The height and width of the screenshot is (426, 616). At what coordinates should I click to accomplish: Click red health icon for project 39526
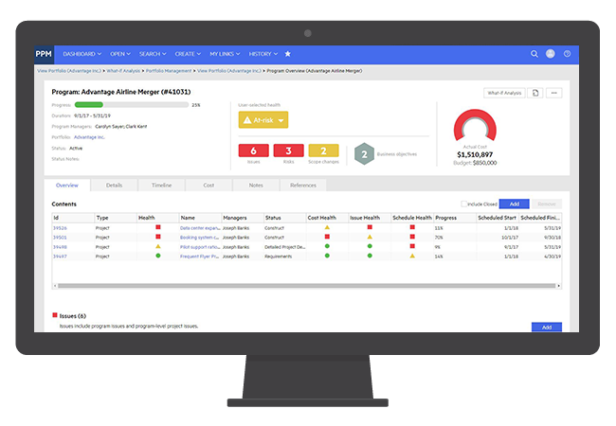click(x=158, y=227)
